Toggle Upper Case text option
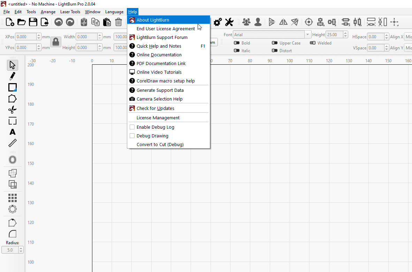The image size is (412, 272). [275, 43]
